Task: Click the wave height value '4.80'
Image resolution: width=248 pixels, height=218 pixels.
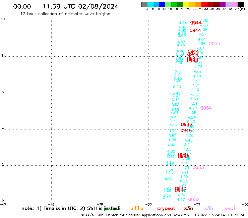Action: (x=204, y=25)
